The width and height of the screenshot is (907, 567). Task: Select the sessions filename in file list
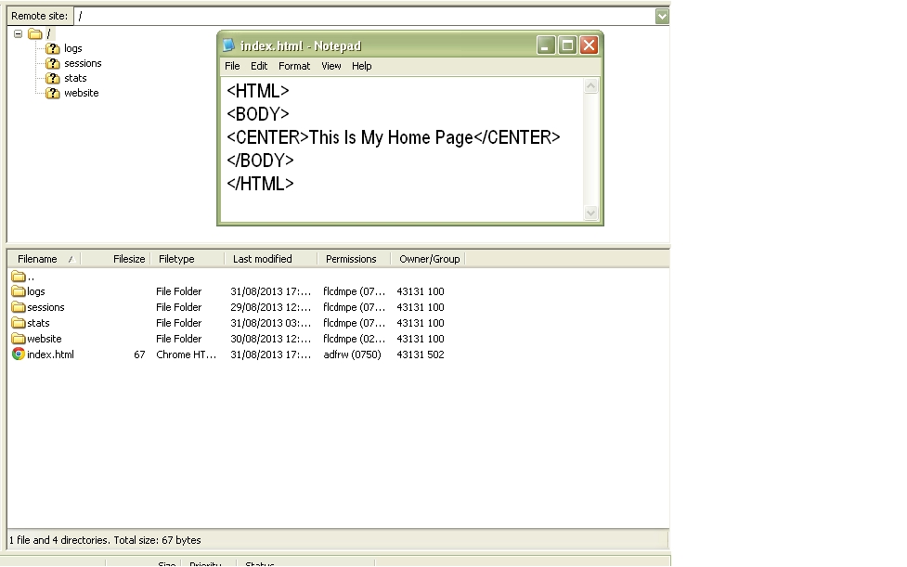[45, 307]
